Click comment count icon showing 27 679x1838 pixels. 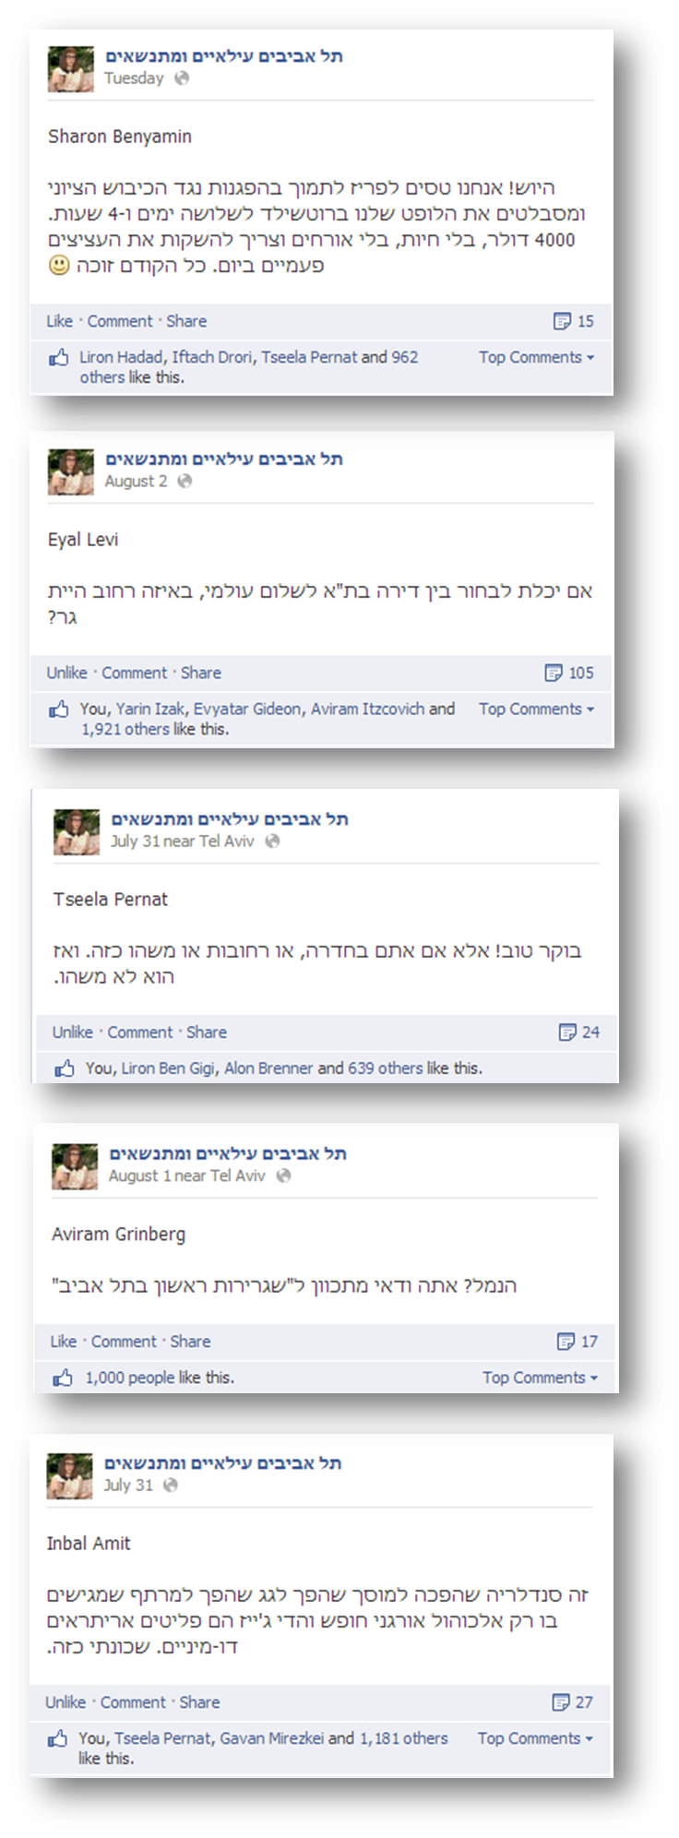560,1702
